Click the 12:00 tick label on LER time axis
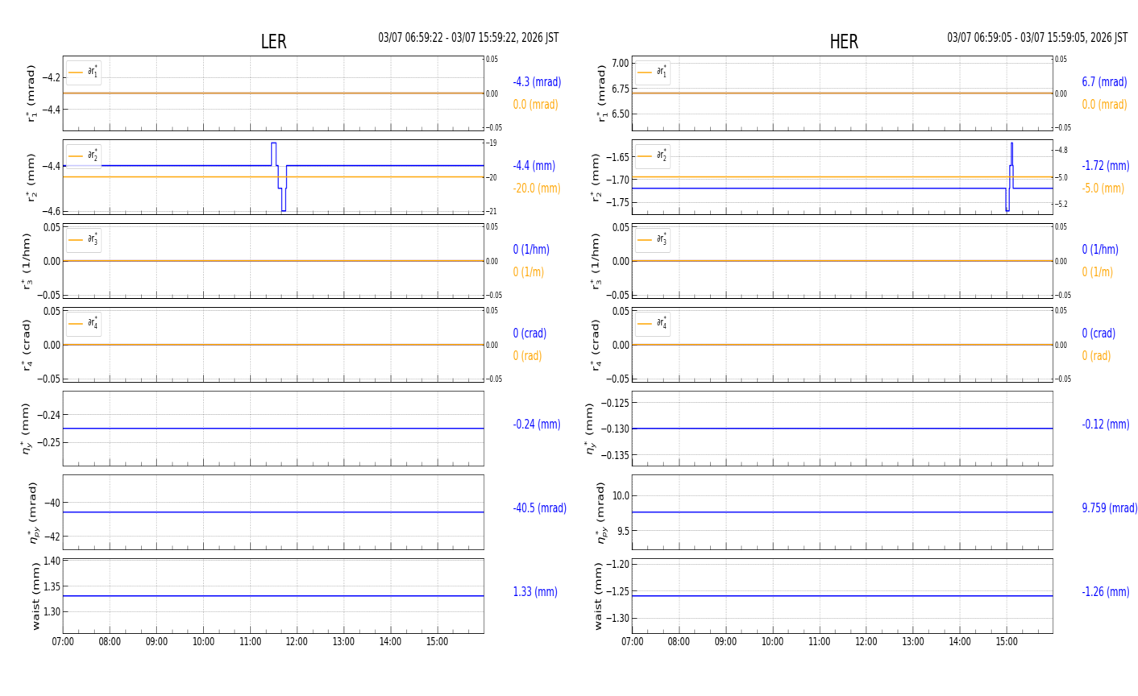This screenshot has width=1138, height=696. coord(297,642)
